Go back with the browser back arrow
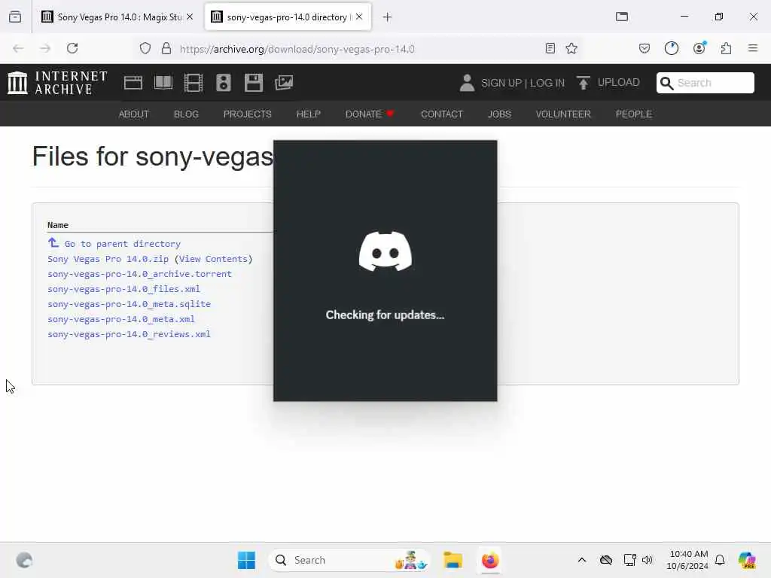Image resolution: width=771 pixels, height=578 pixels. 18,48
